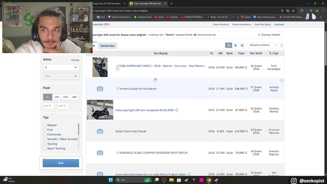Select TL currency toggle
This screenshot has width=327, height=184.
pos(48,97)
